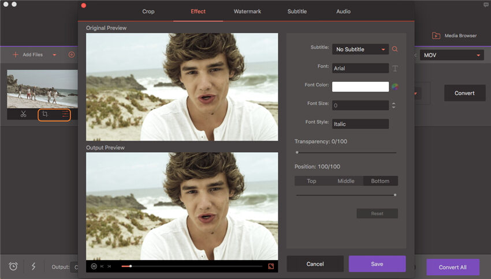
Task: Click the Reset button
Action: (377, 213)
